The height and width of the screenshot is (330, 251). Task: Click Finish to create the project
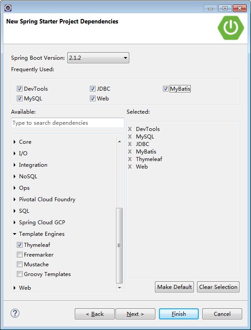(x=179, y=314)
